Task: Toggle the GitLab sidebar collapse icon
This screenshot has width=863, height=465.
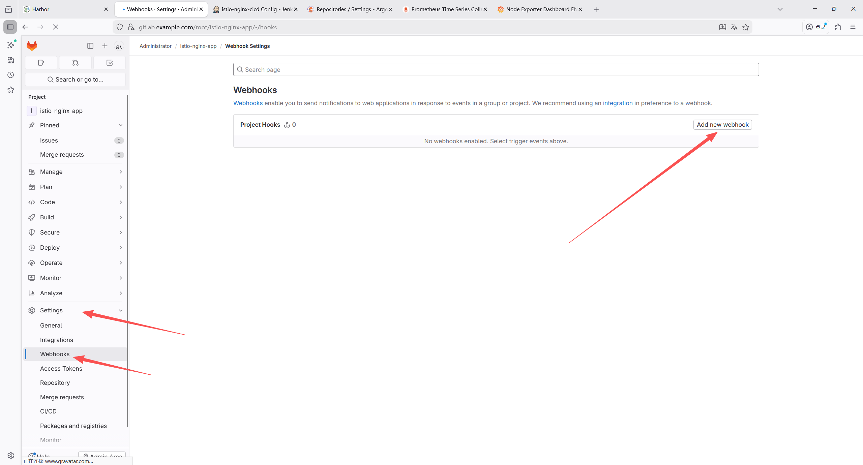Action: (90, 46)
